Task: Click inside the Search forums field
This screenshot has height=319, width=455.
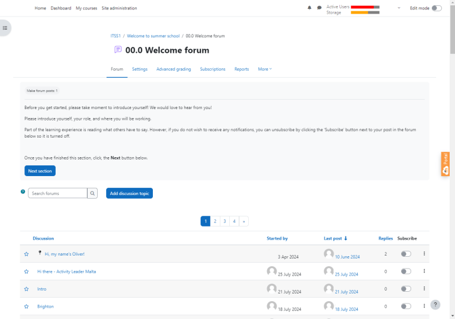Action: [57, 193]
